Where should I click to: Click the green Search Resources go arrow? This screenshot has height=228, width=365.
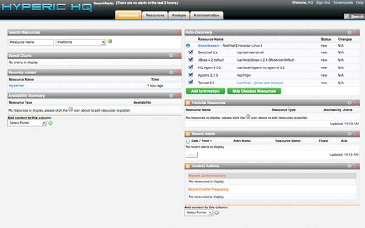click(x=110, y=41)
